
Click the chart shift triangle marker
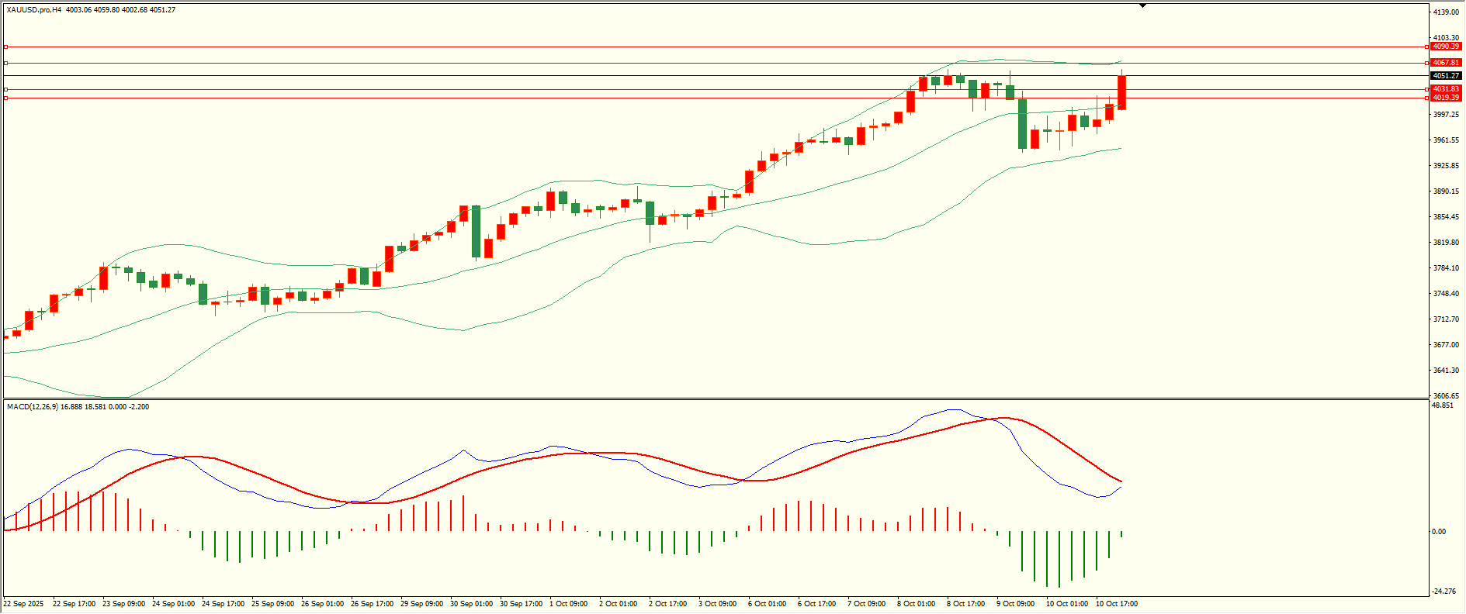coord(1142,5)
